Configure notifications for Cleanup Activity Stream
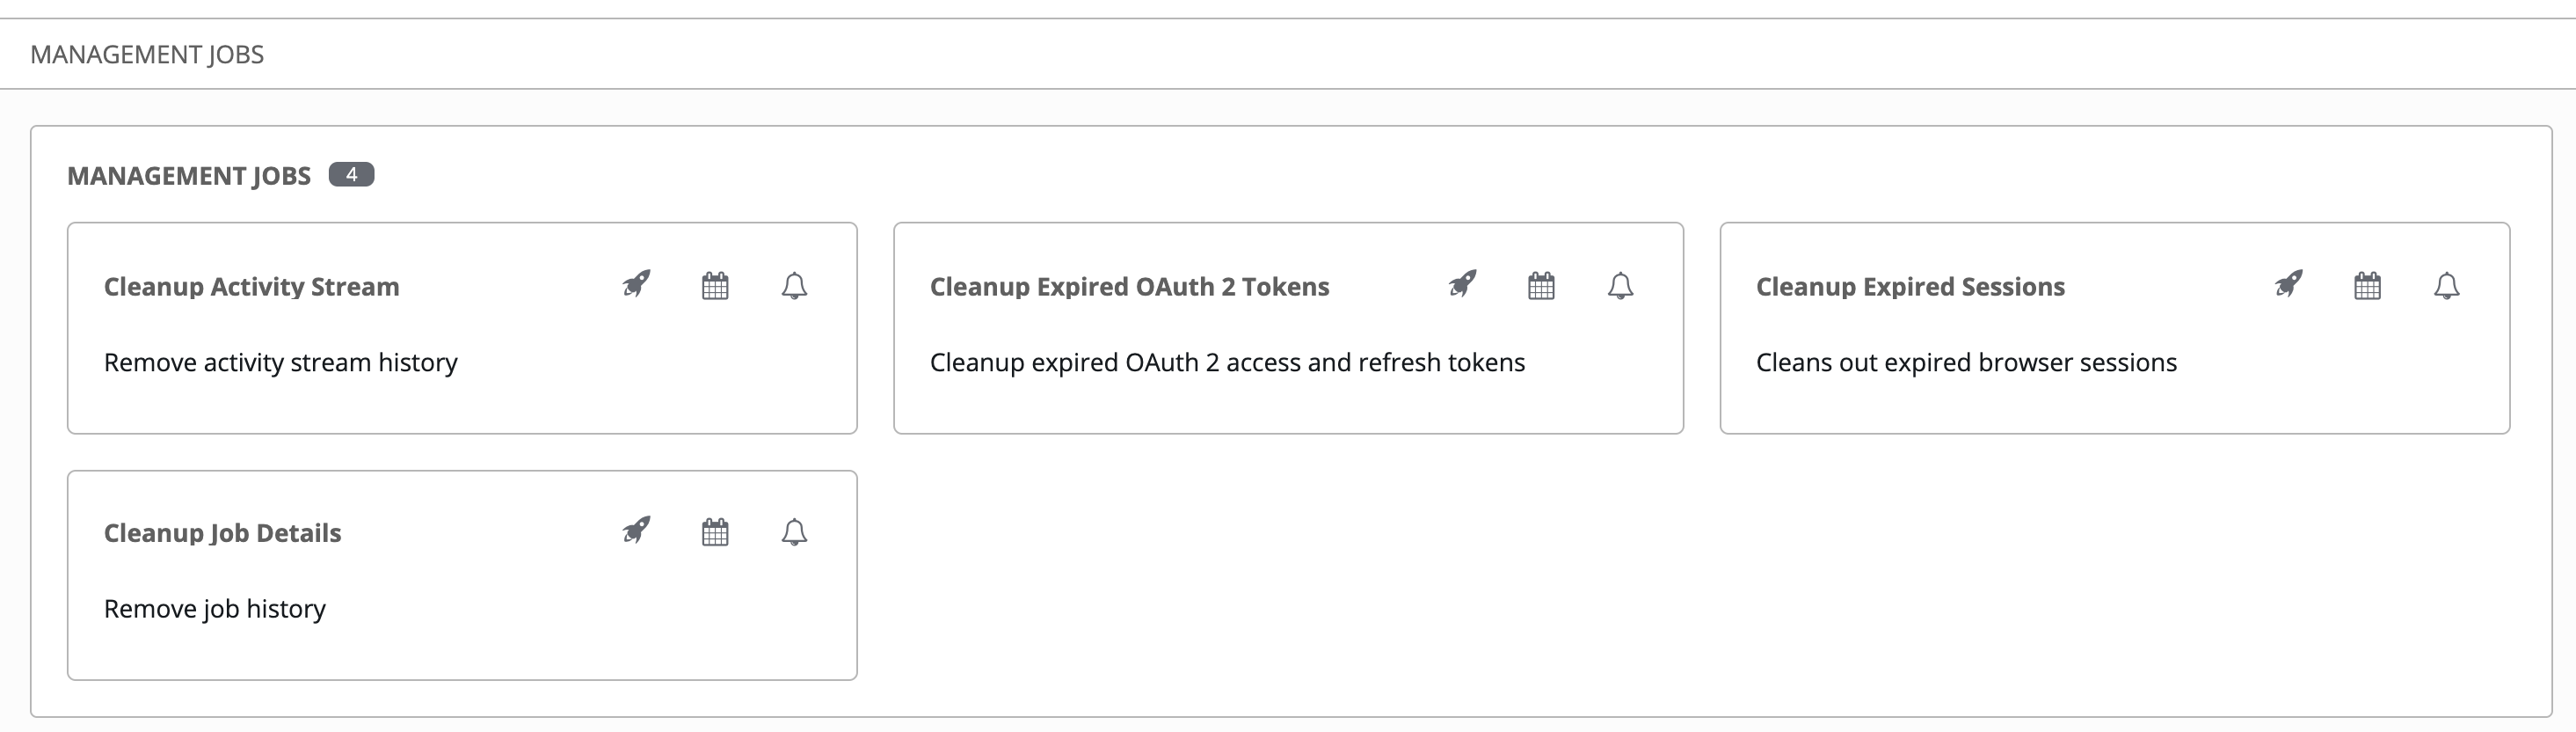 coord(794,287)
